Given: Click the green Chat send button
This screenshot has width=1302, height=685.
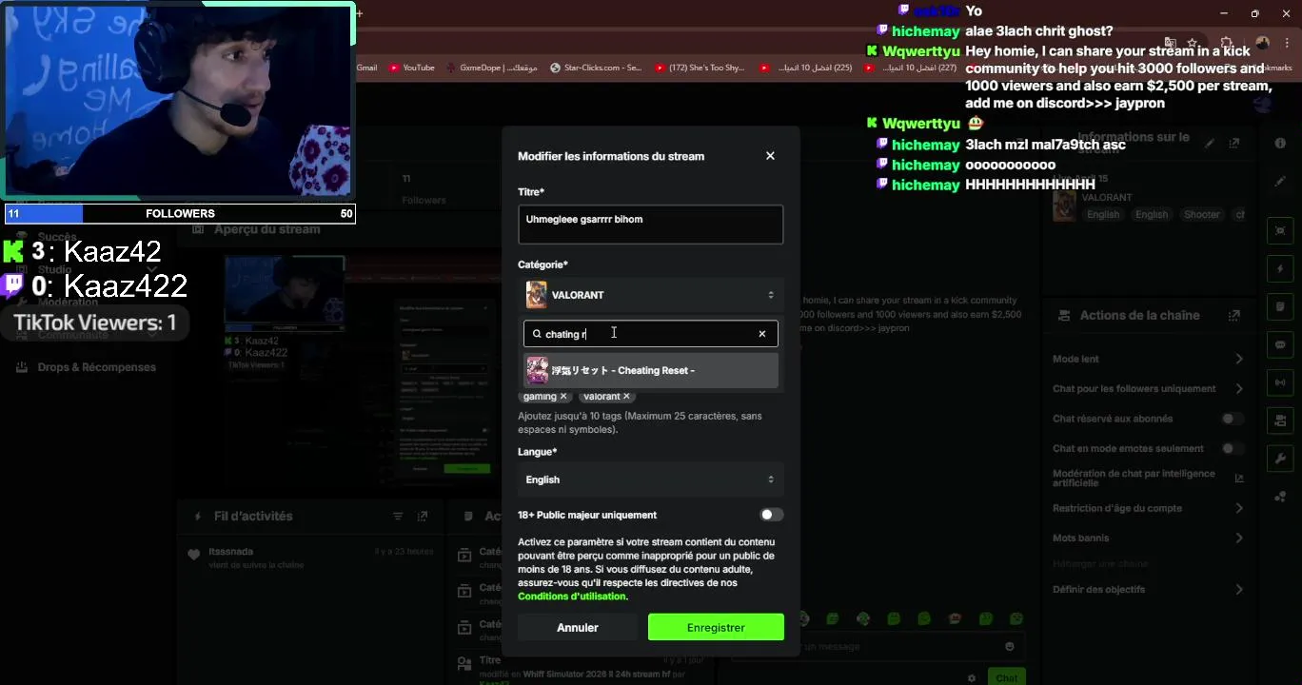Looking at the screenshot, I should (x=1007, y=677).
